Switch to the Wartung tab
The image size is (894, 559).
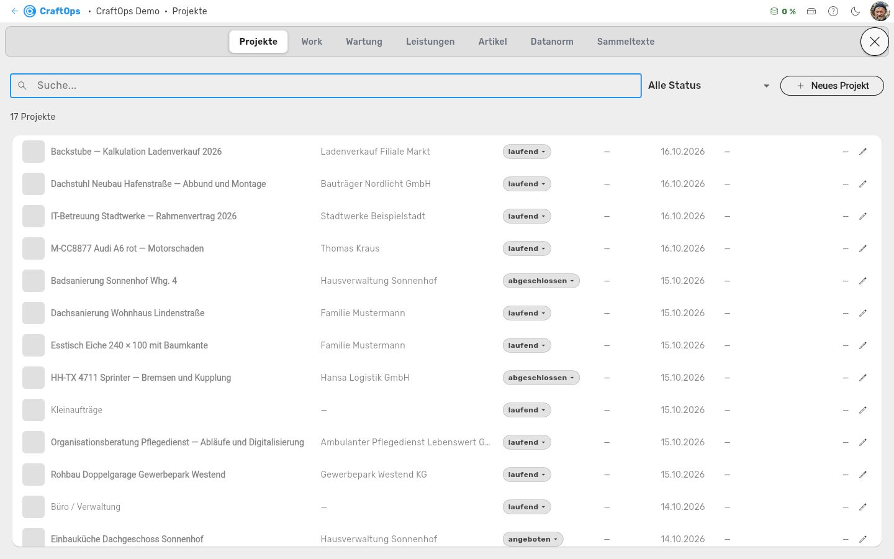(x=364, y=42)
